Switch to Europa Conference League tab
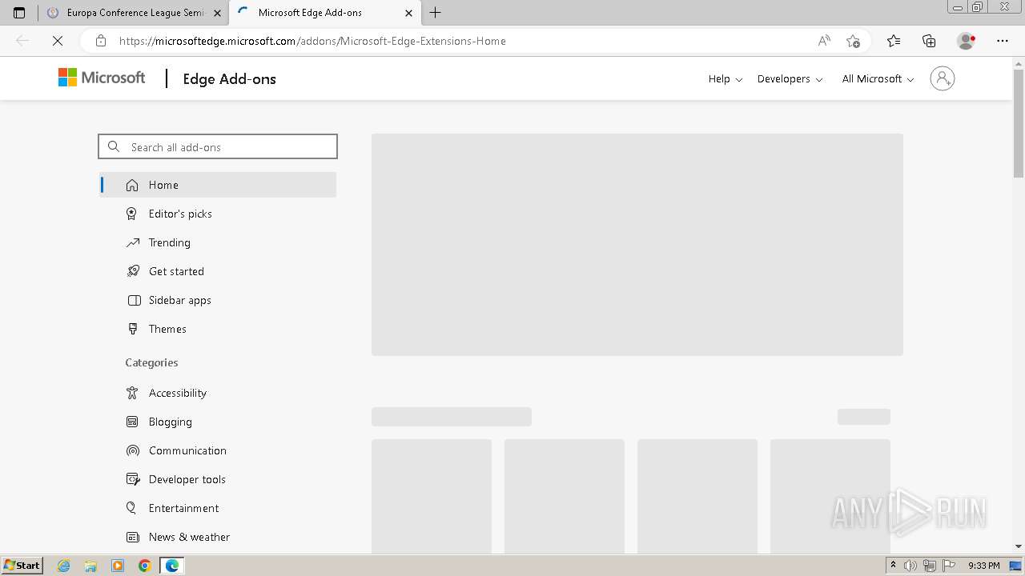The width and height of the screenshot is (1025, 576). point(135,13)
